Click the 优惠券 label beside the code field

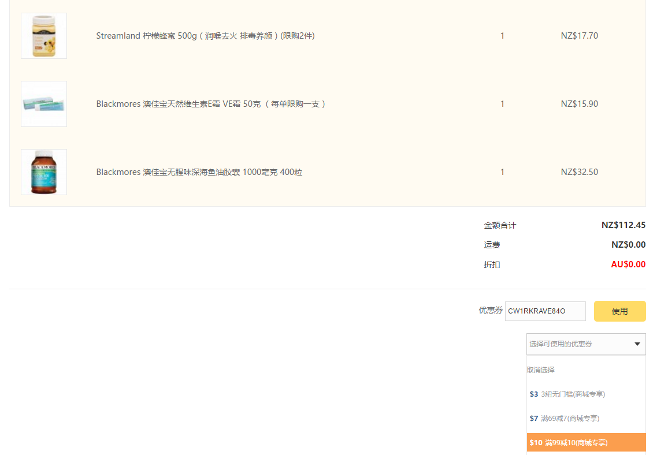pos(491,310)
